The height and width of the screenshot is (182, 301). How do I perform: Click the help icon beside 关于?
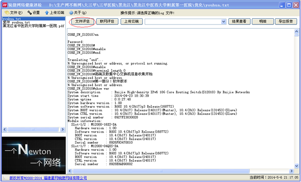pos(71,13)
